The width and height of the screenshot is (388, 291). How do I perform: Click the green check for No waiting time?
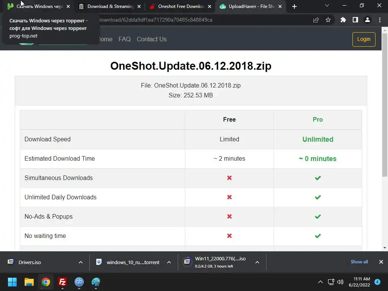318,236
